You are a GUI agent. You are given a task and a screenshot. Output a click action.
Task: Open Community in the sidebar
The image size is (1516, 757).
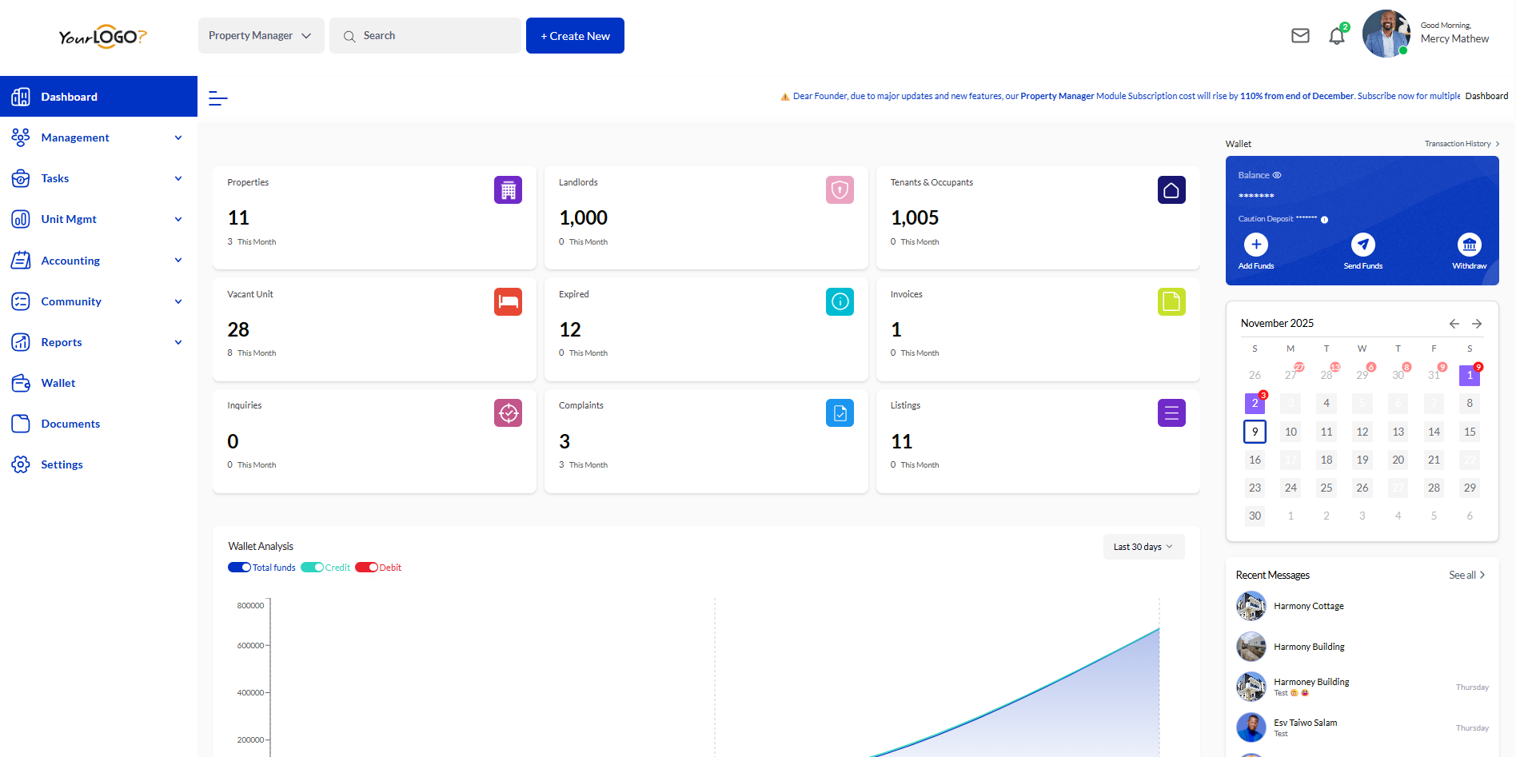(98, 301)
